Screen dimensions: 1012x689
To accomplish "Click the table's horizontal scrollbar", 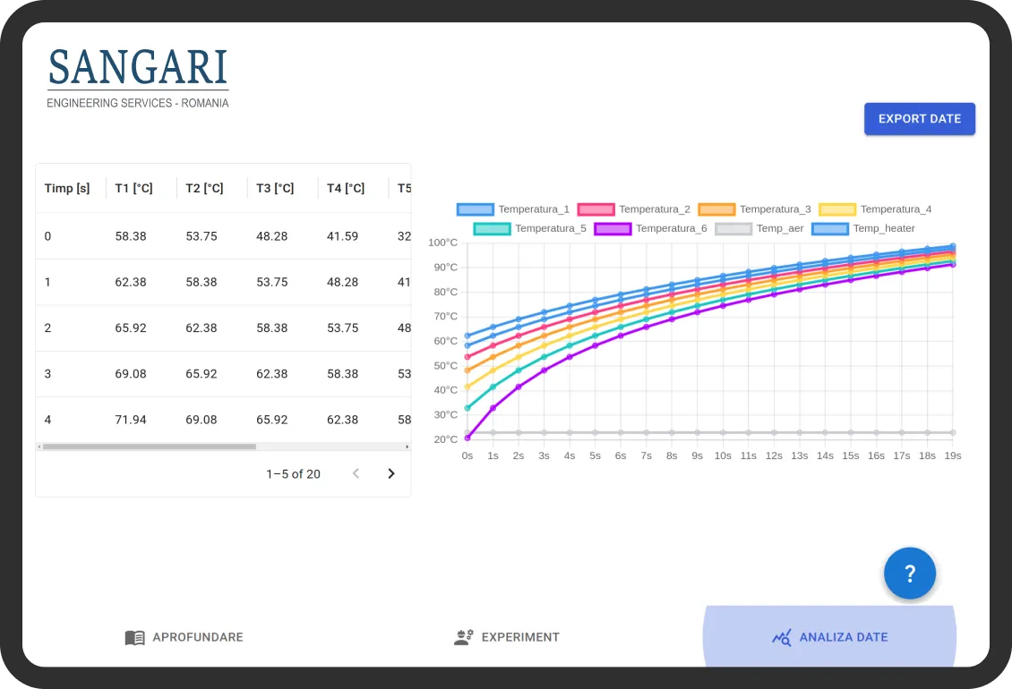I will tap(148, 446).
